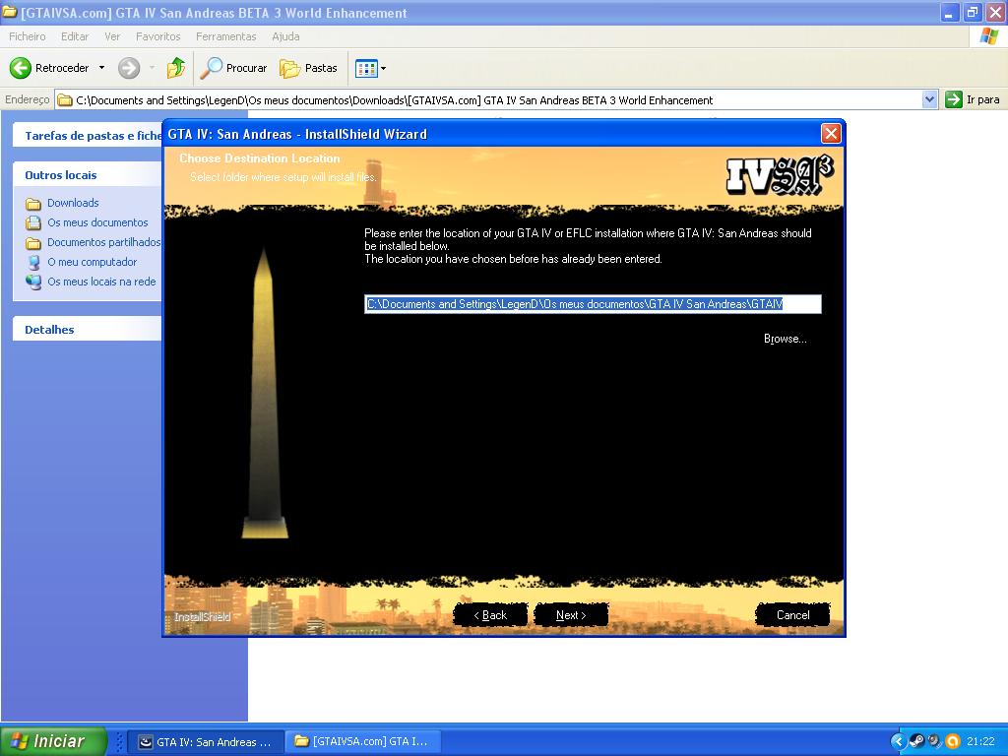
Task: Switch to GTA IV: San Andreas taskbar item
Action: coord(206,742)
